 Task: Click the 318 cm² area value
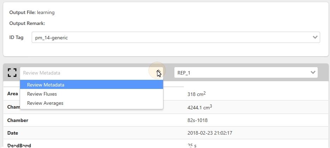coord(197,94)
